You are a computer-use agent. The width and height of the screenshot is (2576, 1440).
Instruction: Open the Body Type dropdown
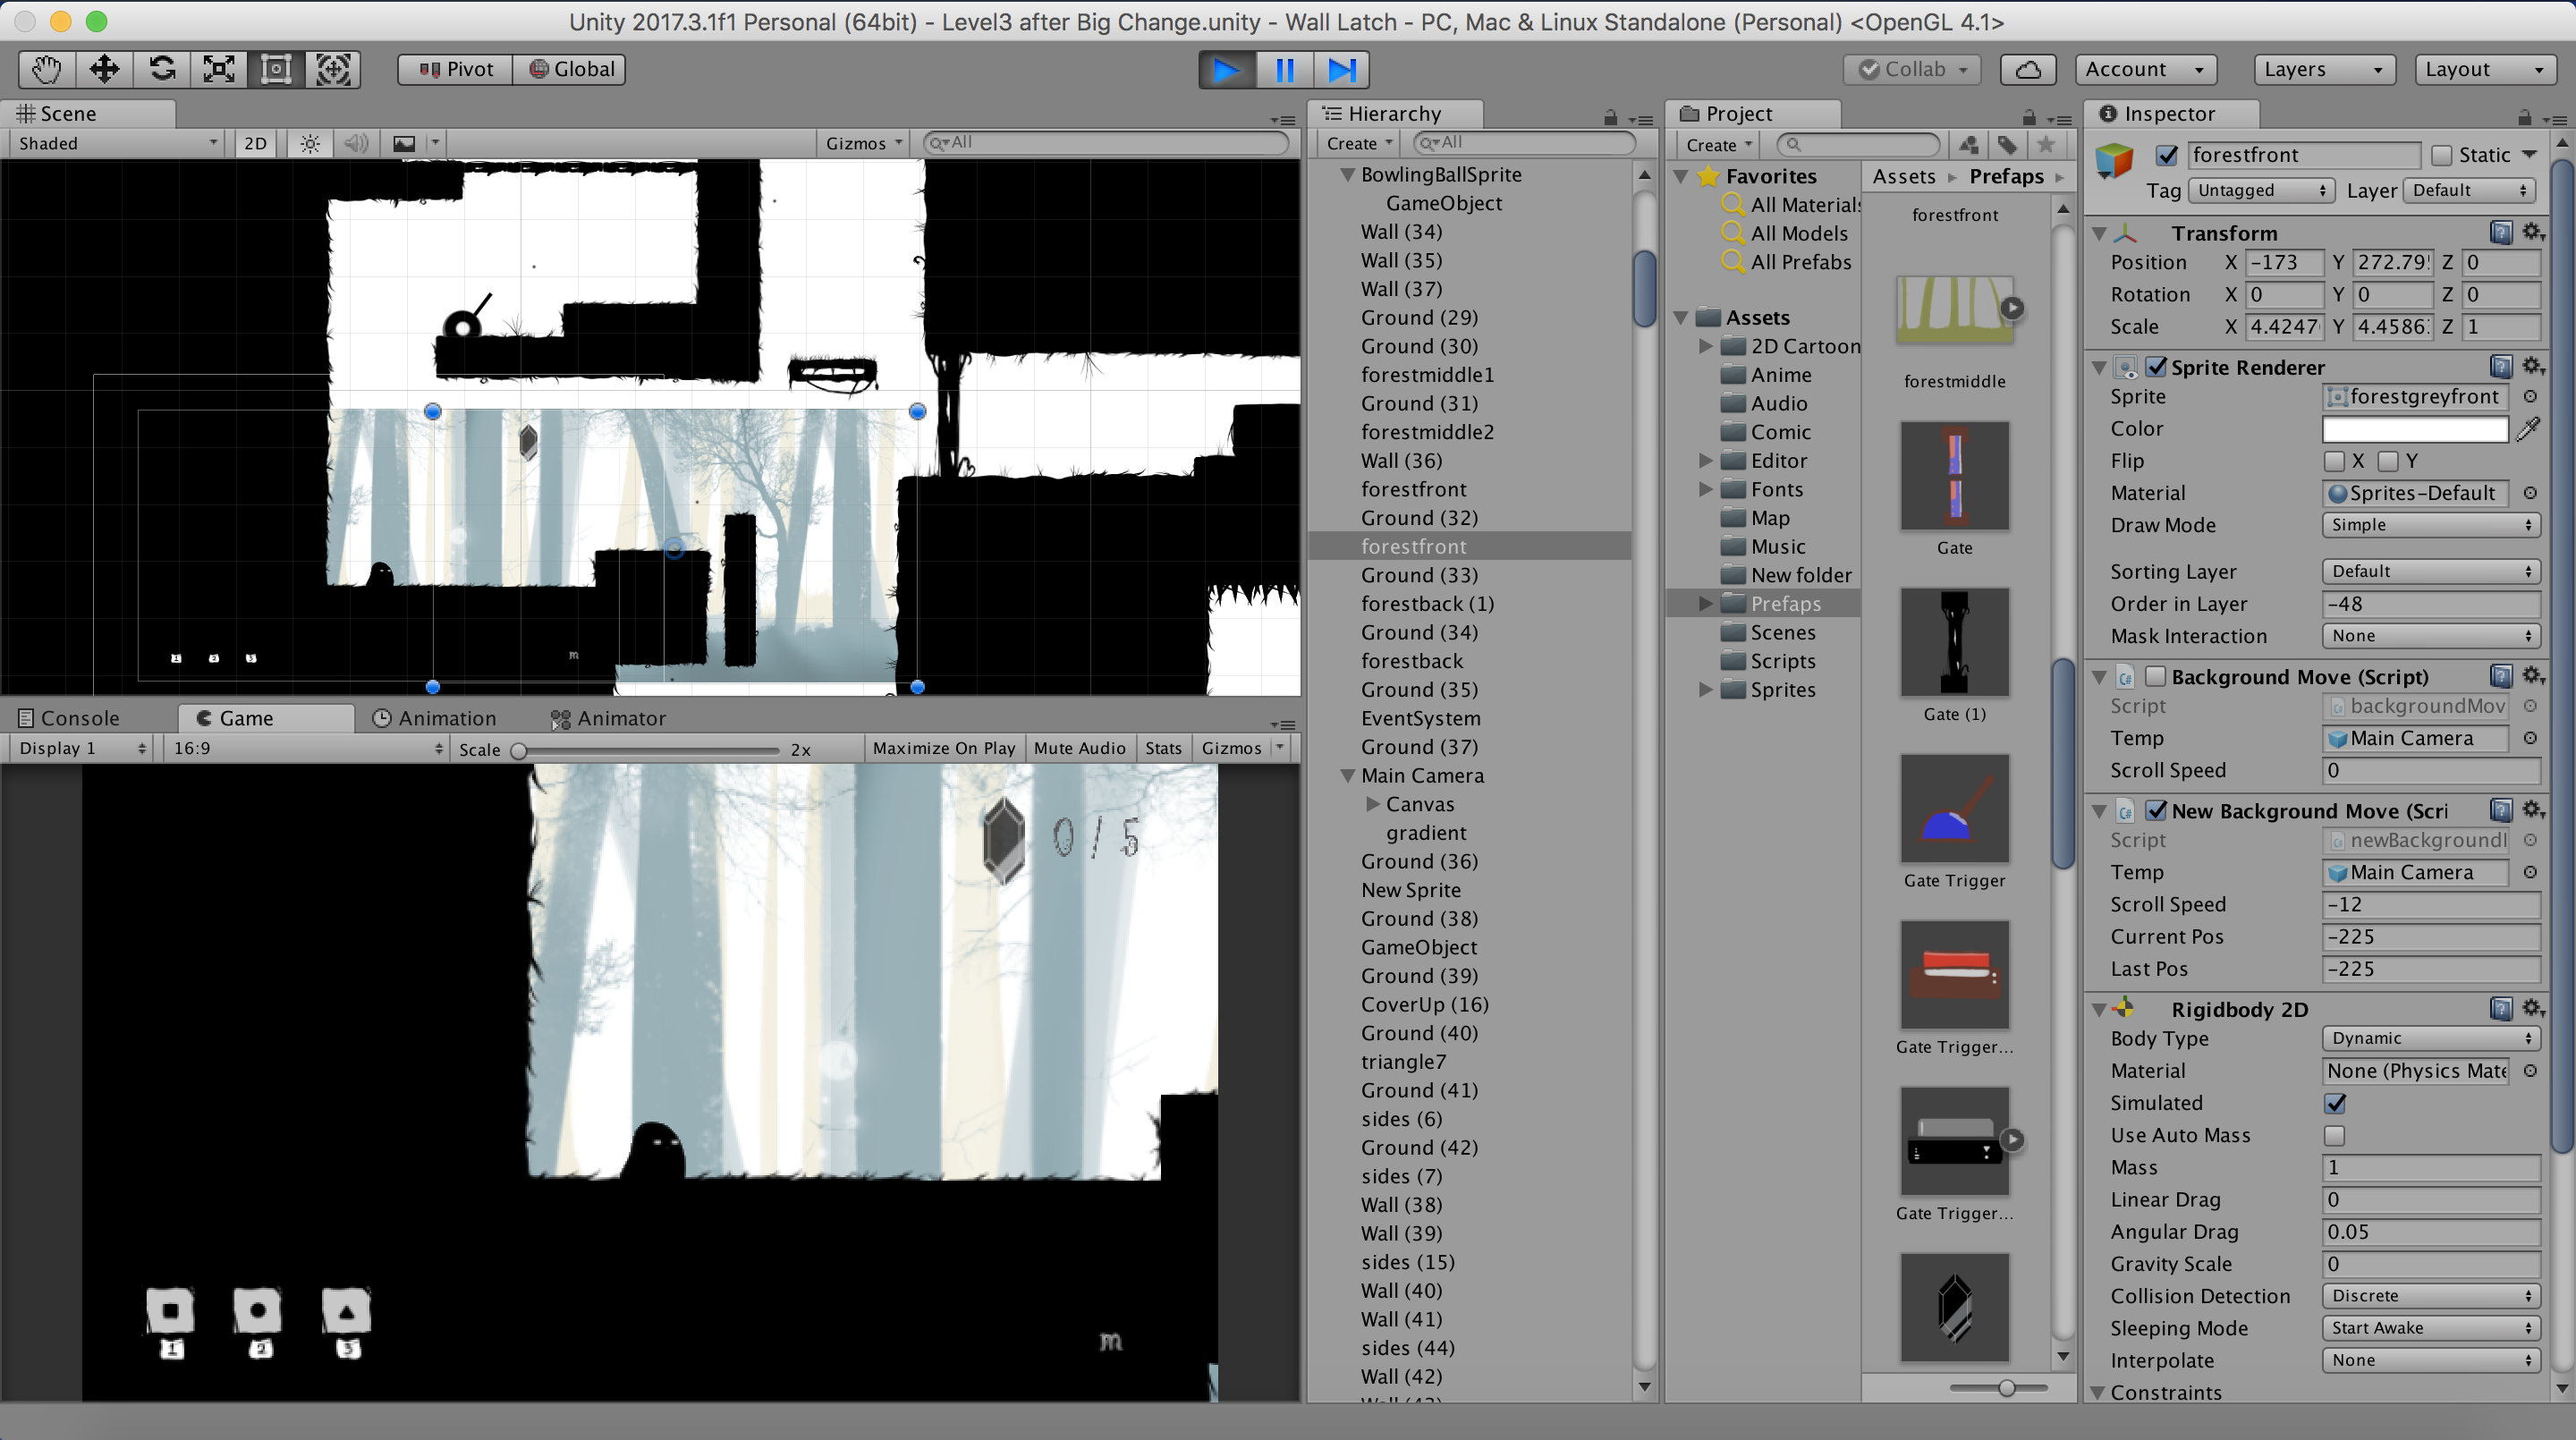pyautogui.click(x=2430, y=1038)
